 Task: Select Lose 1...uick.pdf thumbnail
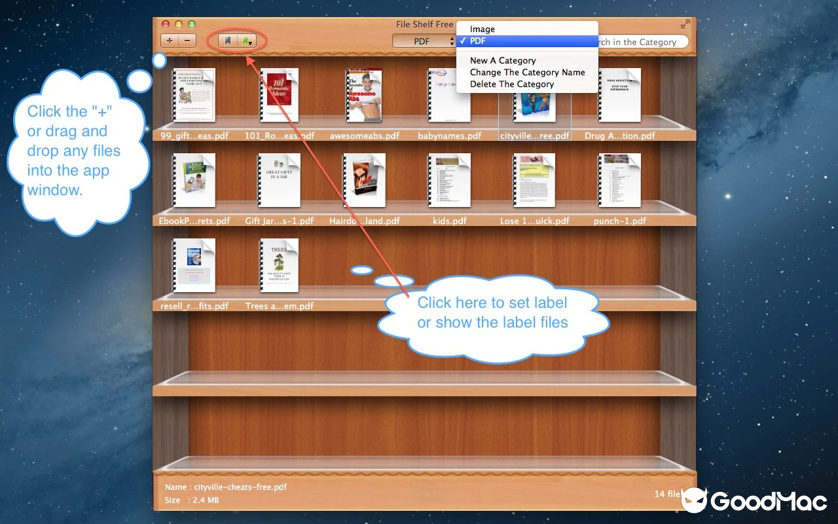tap(534, 180)
